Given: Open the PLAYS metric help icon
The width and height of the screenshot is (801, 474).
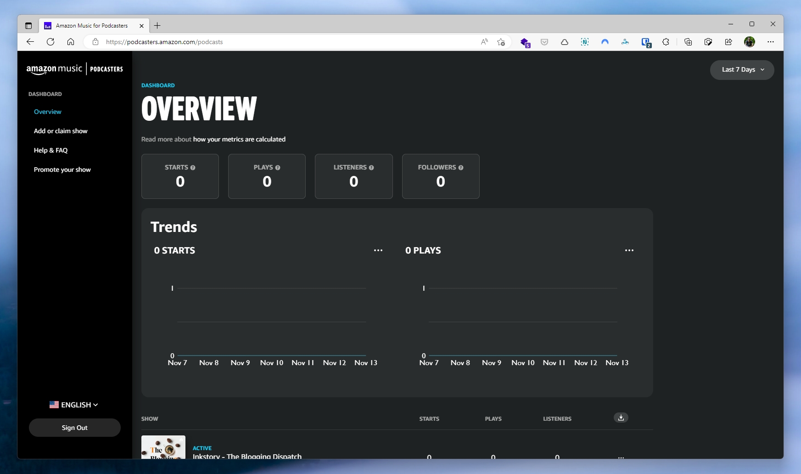Looking at the screenshot, I should click(278, 168).
